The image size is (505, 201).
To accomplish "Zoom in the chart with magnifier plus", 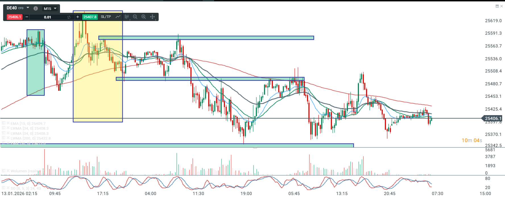I will tap(144, 17).
